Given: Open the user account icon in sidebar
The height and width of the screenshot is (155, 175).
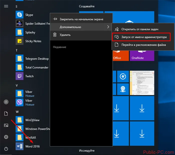Looking at the screenshot, I should point(6,102).
